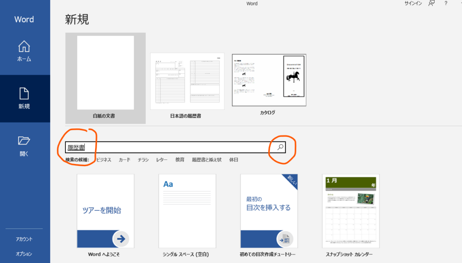The height and width of the screenshot is (263, 462).
Task: Open the blank document template
Action: pyautogui.click(x=105, y=73)
